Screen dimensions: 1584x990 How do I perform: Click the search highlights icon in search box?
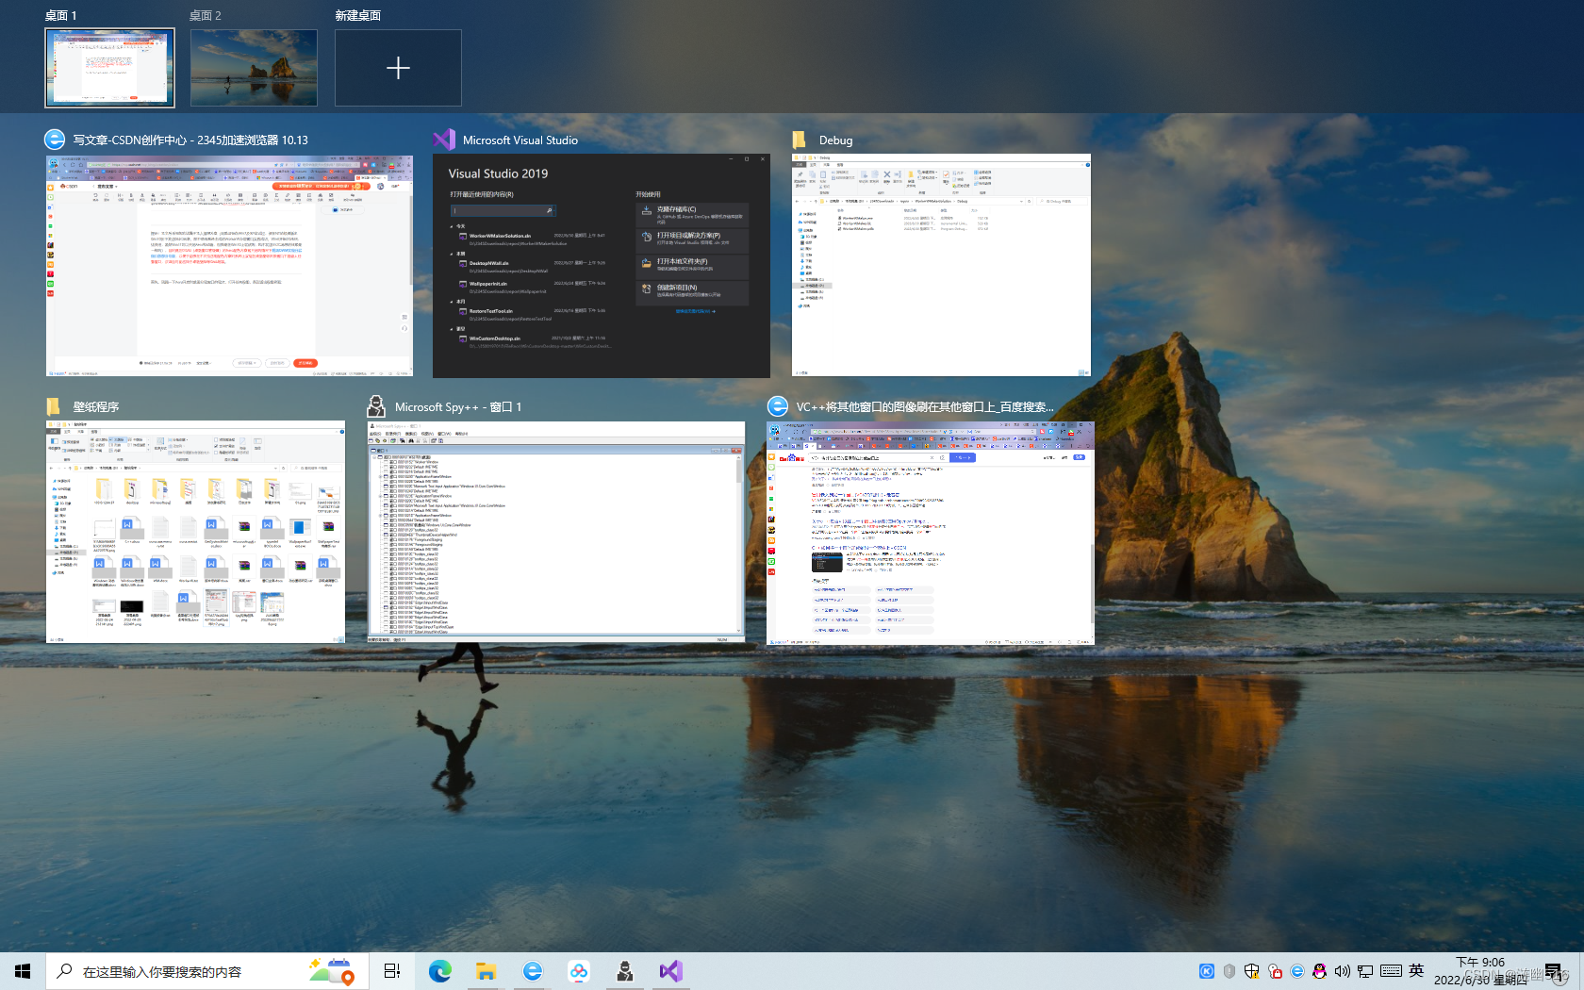[331, 971]
